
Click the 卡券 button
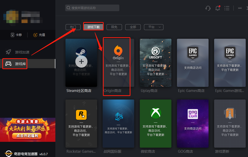point(16,35)
